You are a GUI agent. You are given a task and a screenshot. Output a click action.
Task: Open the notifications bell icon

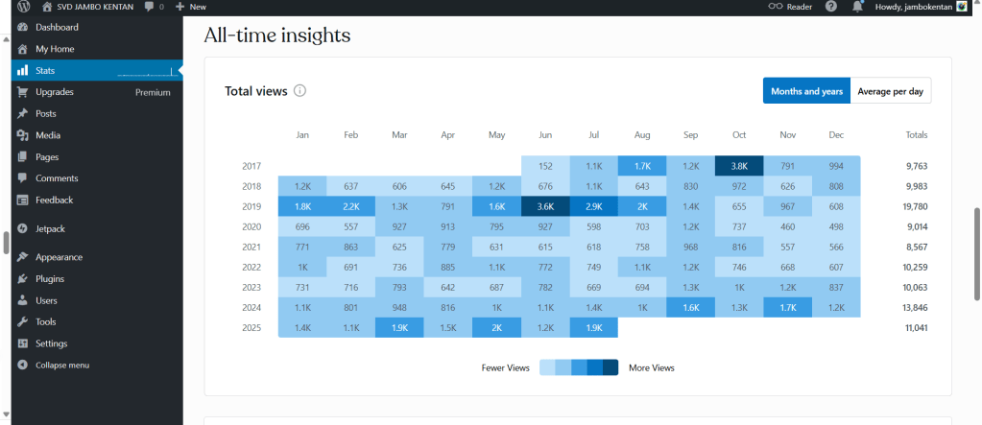857,7
